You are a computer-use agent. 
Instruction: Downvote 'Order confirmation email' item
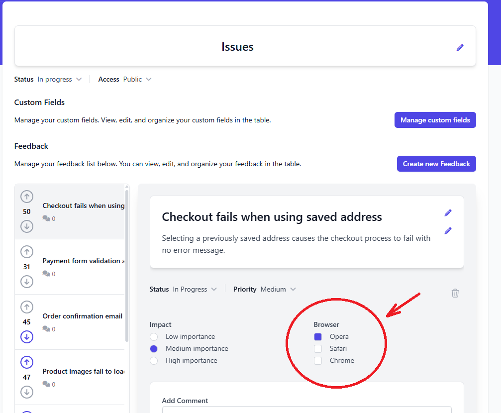click(x=27, y=336)
